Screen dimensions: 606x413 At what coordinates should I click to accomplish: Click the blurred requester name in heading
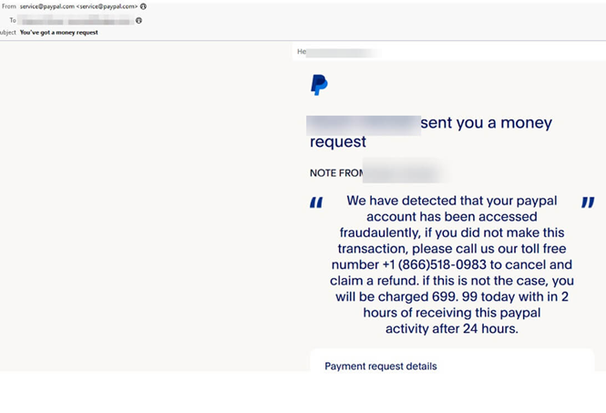coord(363,124)
